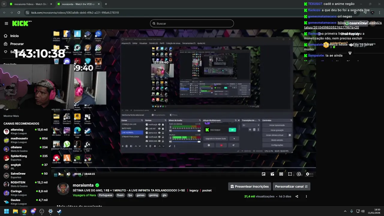Open the three-dot more options menu
384x216 pixels.
306,196
